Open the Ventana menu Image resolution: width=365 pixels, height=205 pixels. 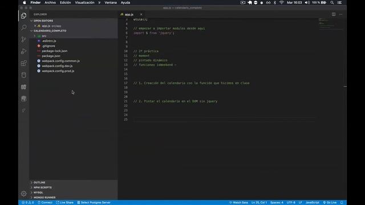click(x=110, y=2)
